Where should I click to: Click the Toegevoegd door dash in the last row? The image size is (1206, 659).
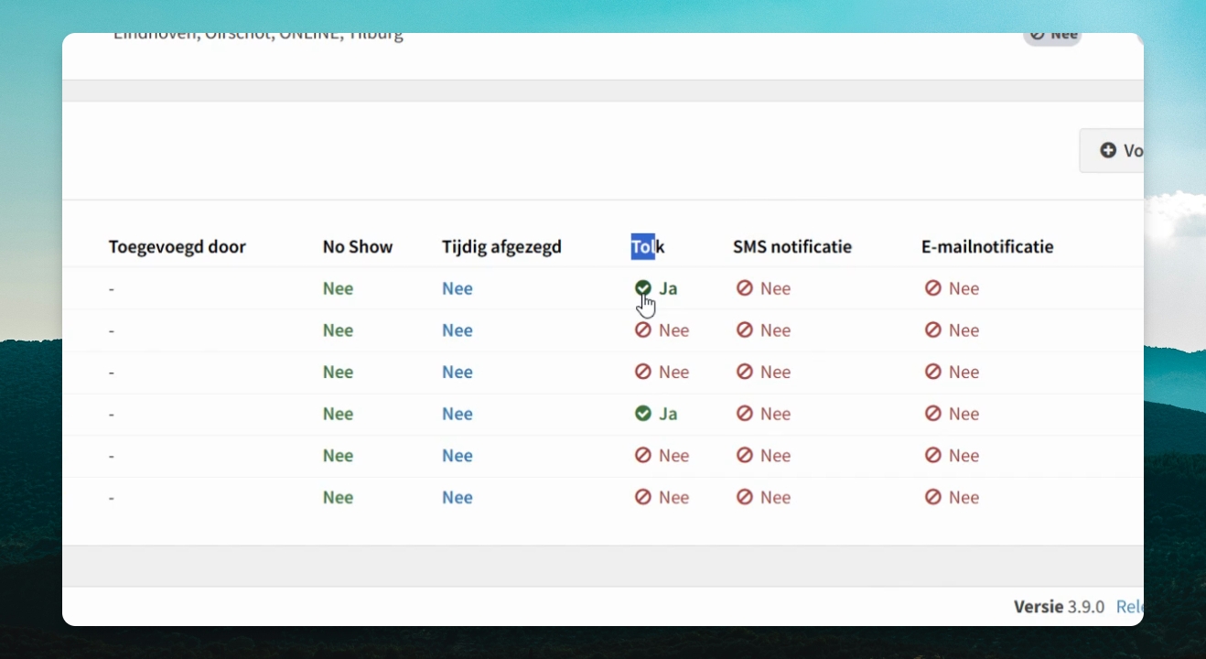point(112,498)
